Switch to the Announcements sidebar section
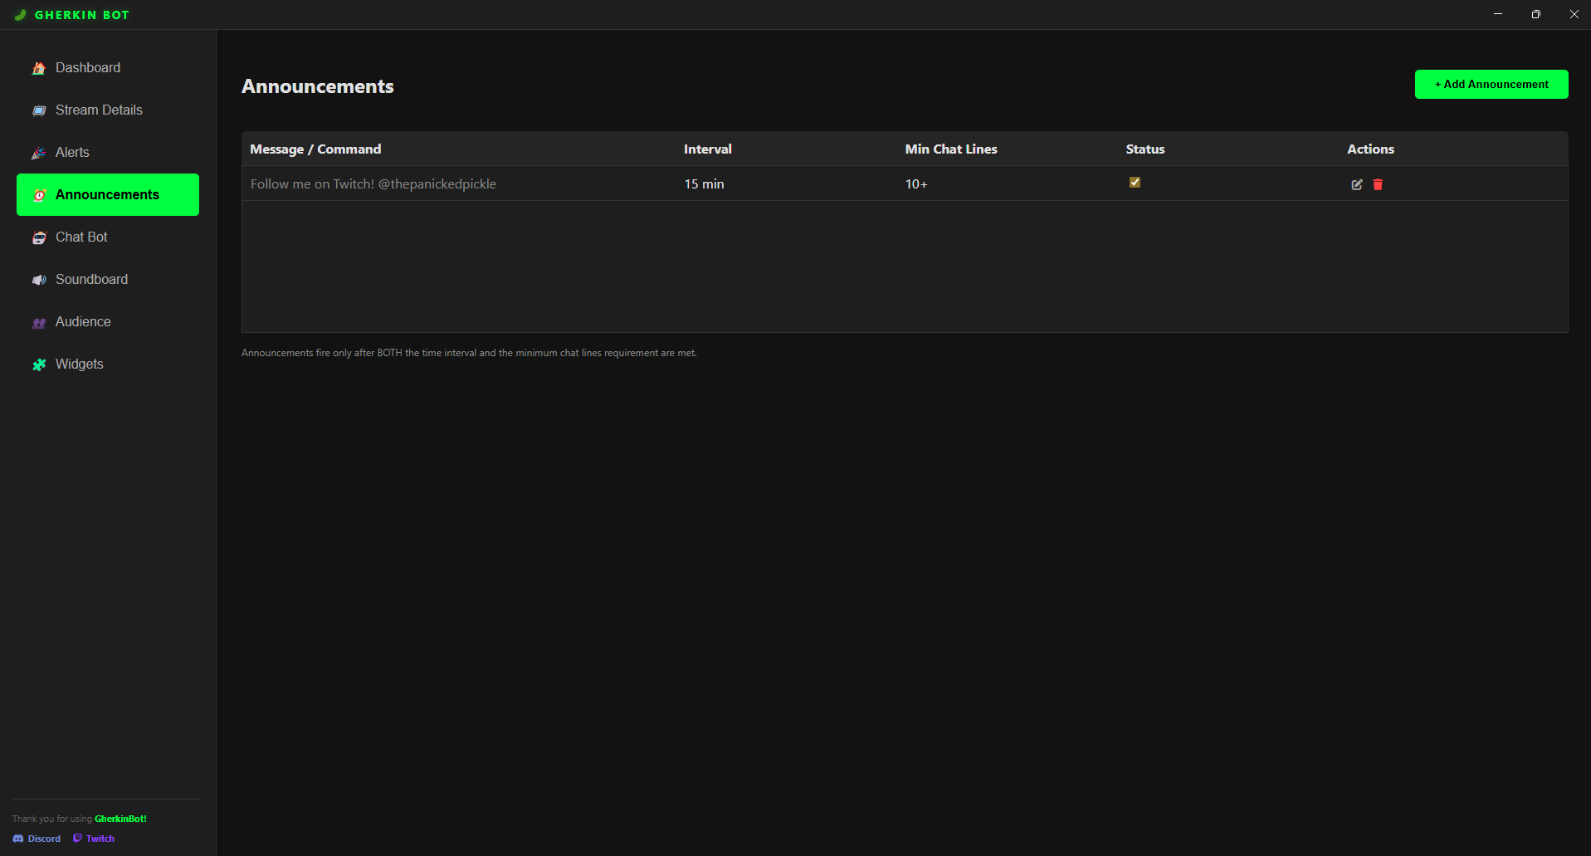 tap(107, 194)
